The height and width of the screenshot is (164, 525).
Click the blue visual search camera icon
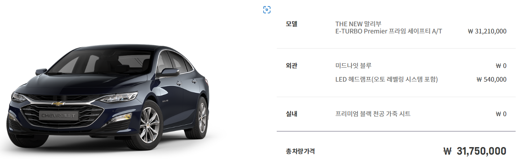click(267, 10)
